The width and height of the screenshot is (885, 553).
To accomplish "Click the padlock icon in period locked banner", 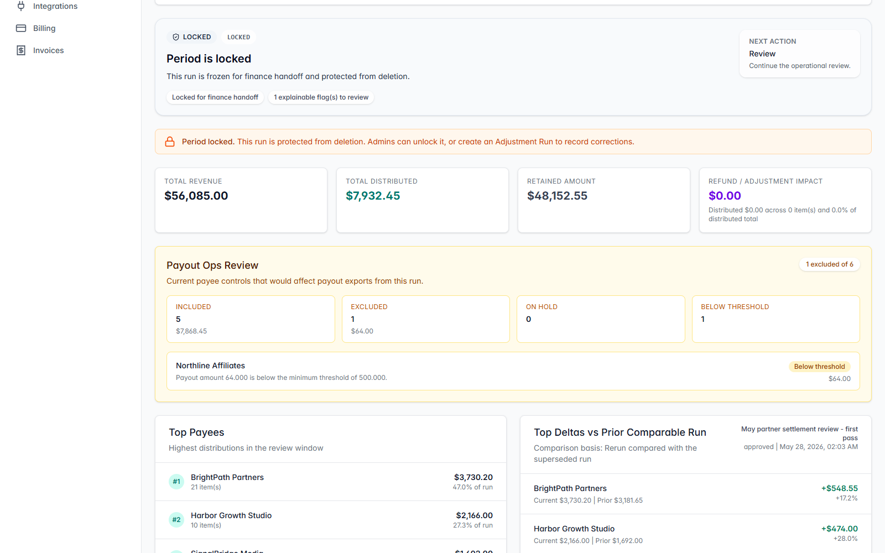I will click(x=170, y=142).
